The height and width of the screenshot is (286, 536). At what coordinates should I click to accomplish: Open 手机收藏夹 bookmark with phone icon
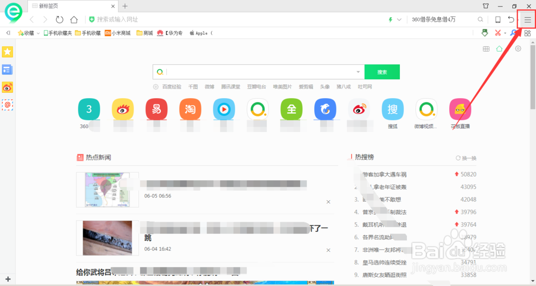(57, 33)
